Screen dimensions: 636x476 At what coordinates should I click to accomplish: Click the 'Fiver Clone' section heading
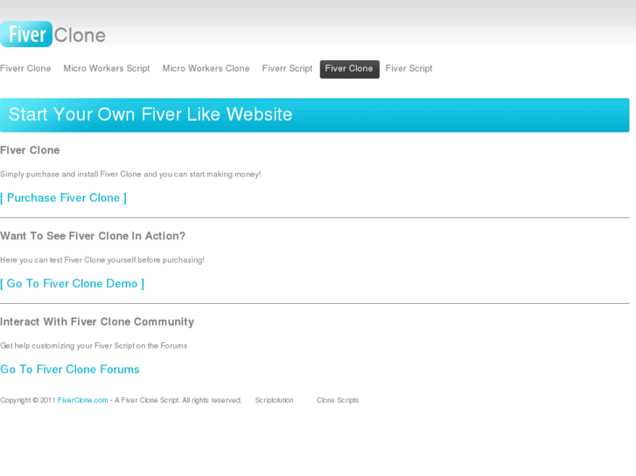pyautogui.click(x=30, y=150)
